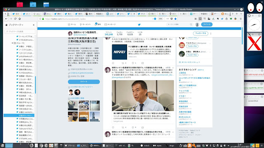Toggle the sidebar view icon
This screenshot has width=264, height=148.
(x=200, y=19)
